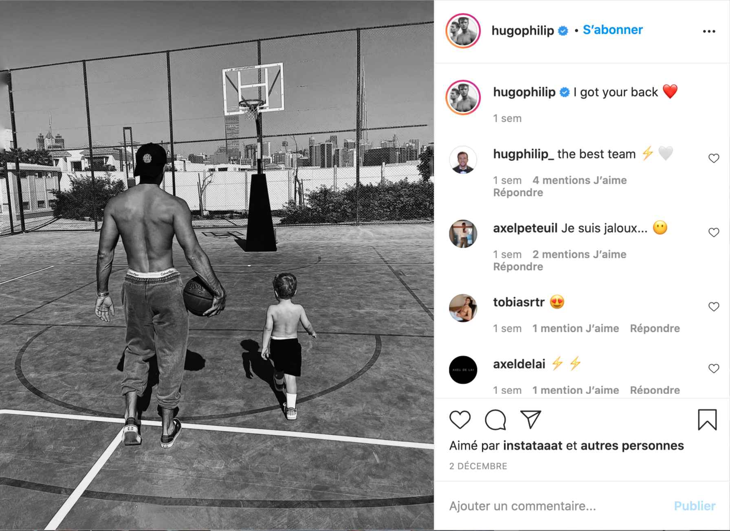
Task: Click Répondre under tobiasrtr's comment
Action: click(655, 328)
